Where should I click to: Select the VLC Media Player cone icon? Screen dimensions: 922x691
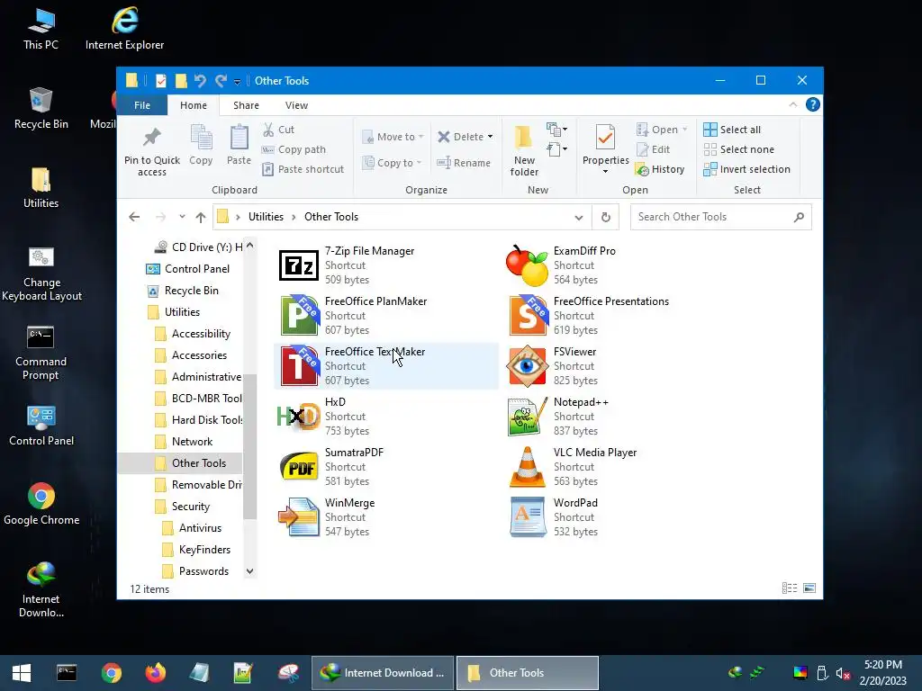tap(527, 467)
